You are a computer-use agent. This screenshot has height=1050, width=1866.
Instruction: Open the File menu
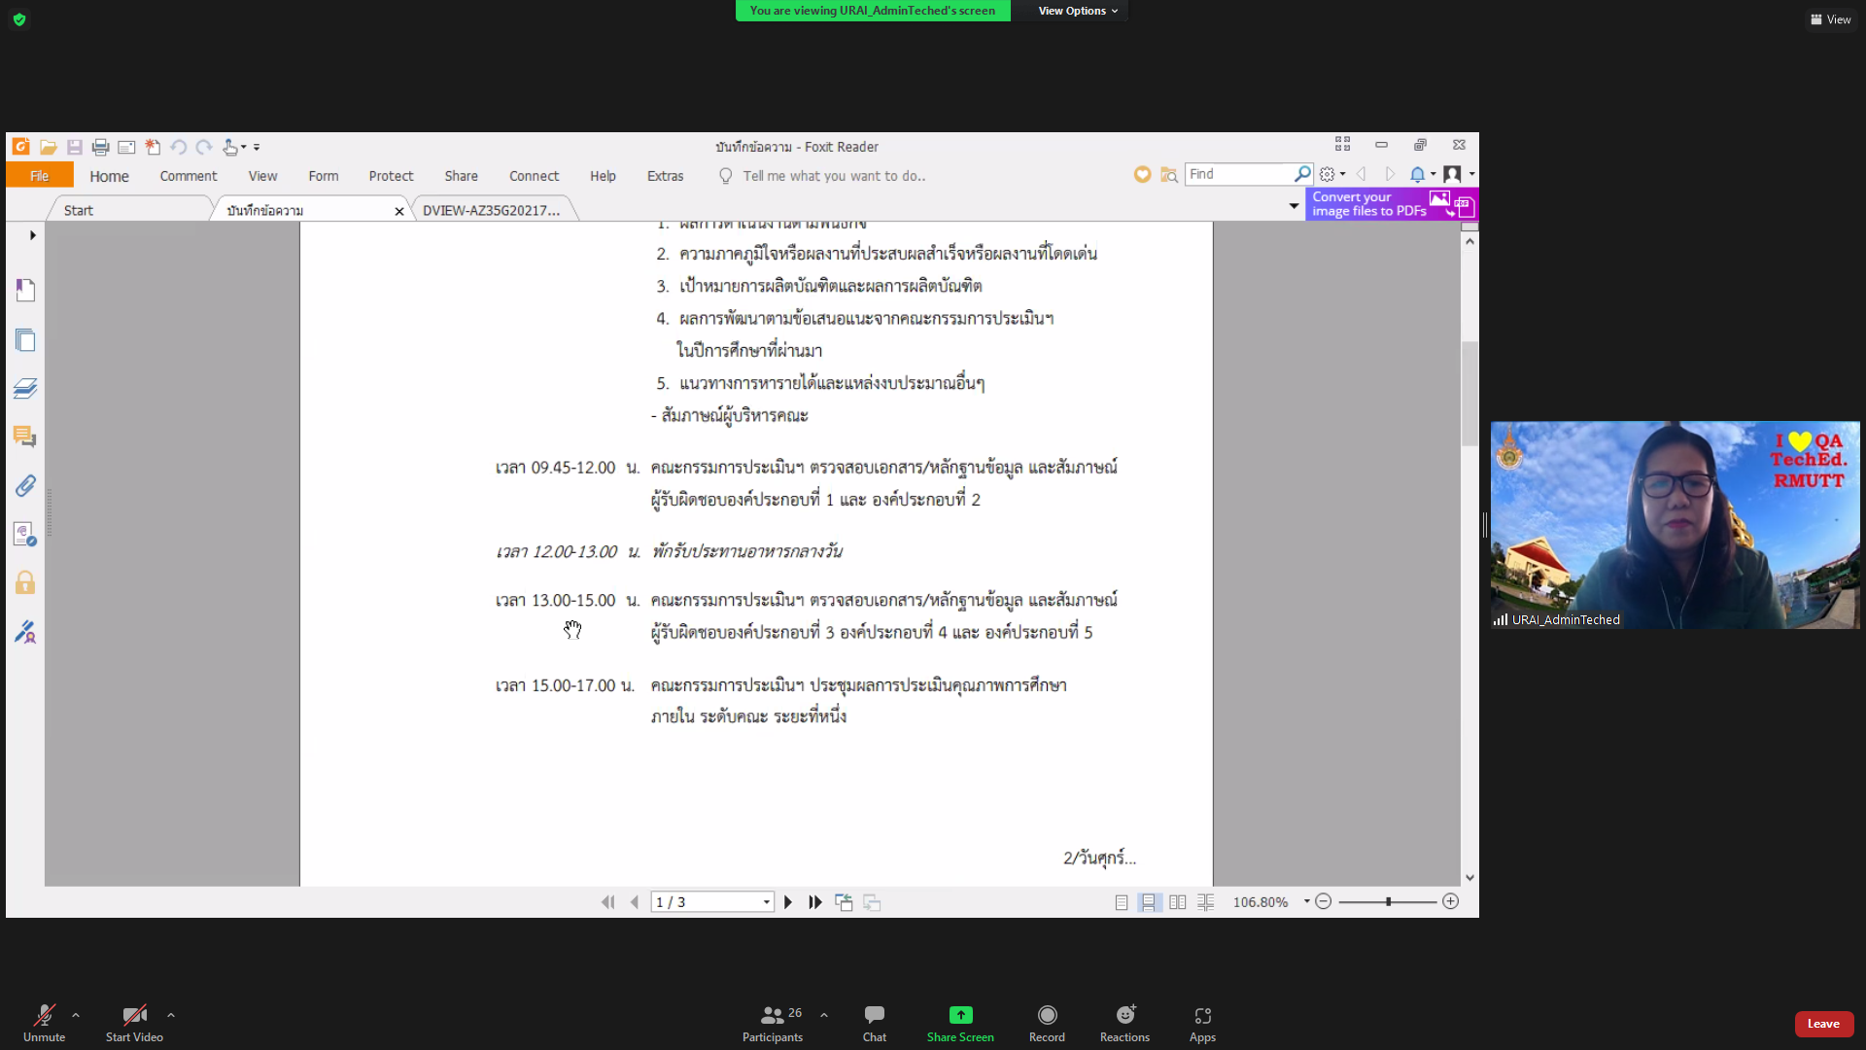pos(39,175)
